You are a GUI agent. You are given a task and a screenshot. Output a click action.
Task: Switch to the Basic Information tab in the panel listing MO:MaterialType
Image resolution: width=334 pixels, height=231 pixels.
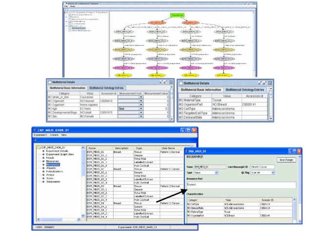click(x=201, y=90)
